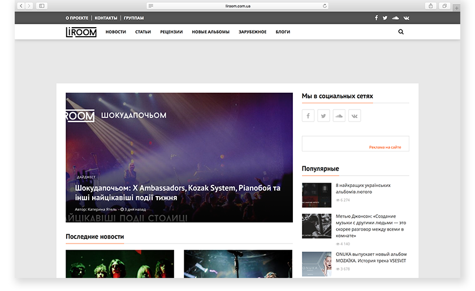Open the Facebook button under Мы в социальных сетях
475x291 pixels.
click(x=308, y=116)
